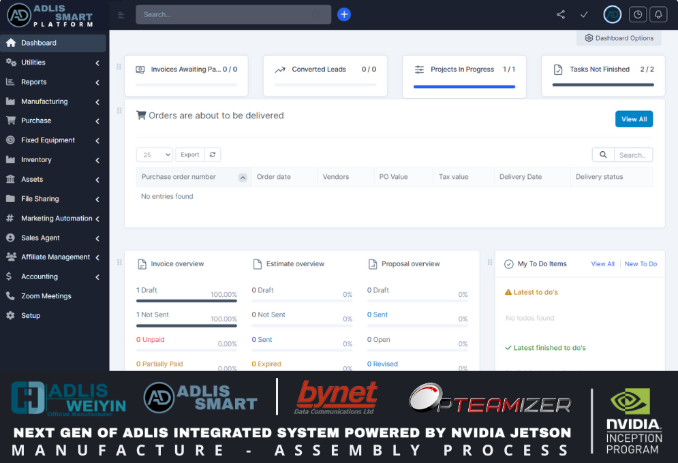The image size is (678, 463).
Task: Open Zoom Meetings from the sidebar
Action: coord(46,296)
